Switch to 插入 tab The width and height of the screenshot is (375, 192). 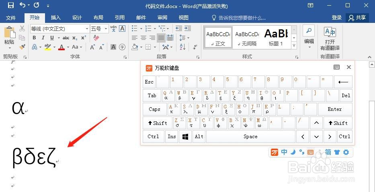click(56, 18)
